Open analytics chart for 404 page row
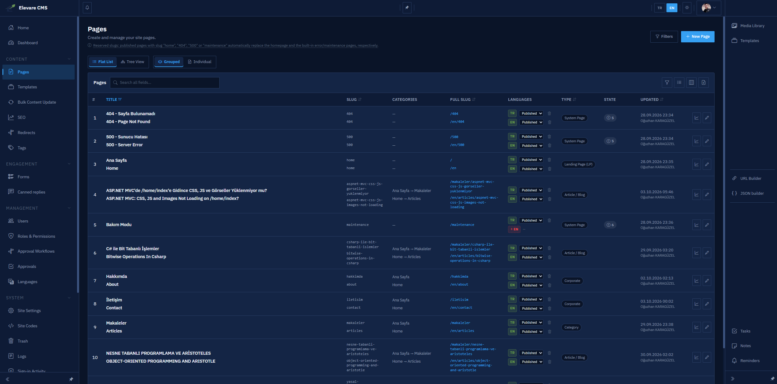 pos(697,118)
